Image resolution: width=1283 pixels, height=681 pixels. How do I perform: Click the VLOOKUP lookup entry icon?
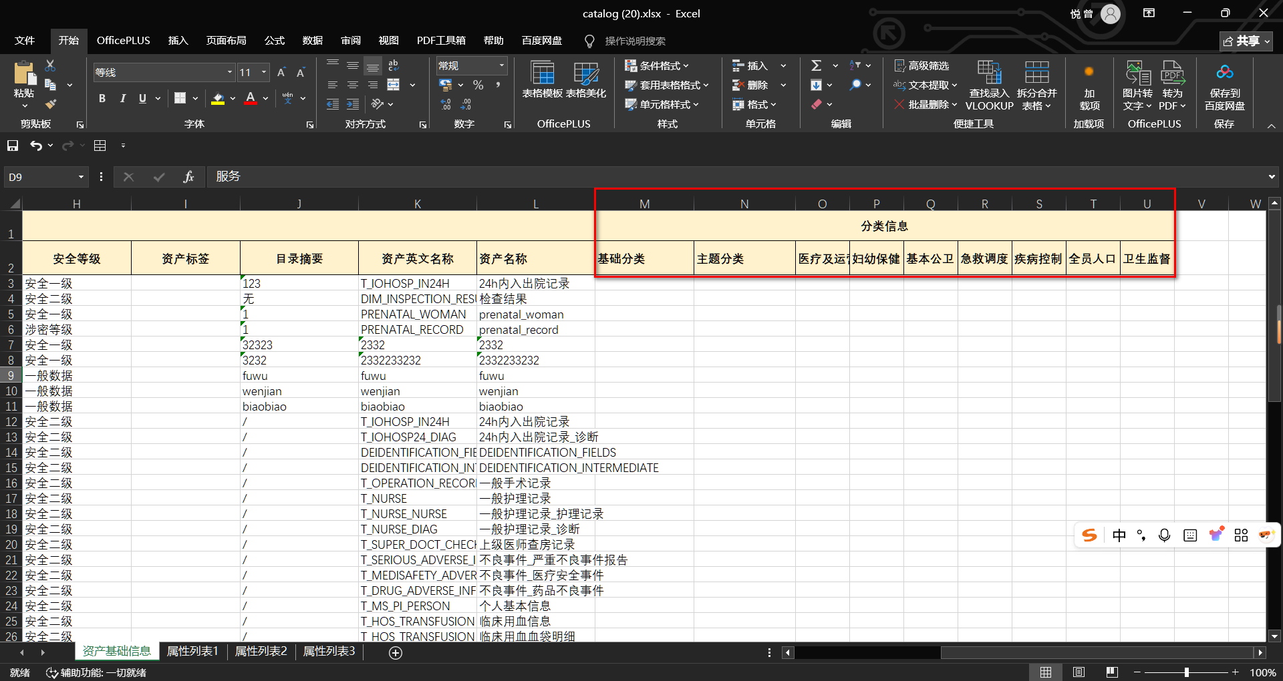[x=989, y=73]
